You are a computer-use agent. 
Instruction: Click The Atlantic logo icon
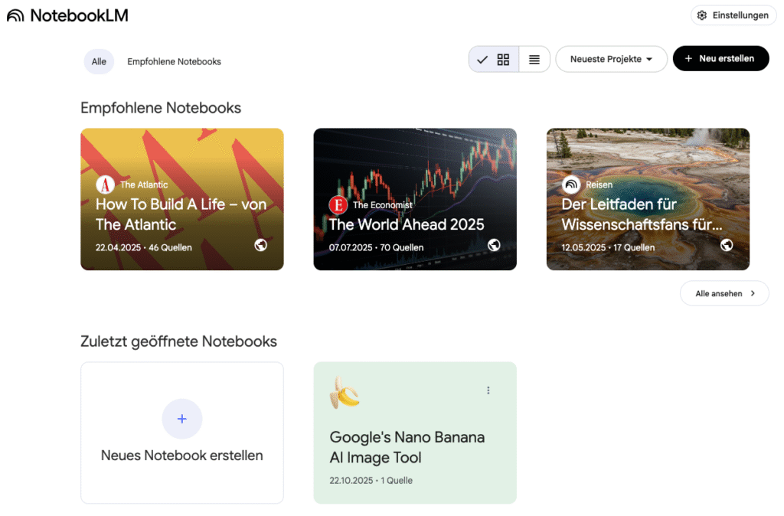pyautogui.click(x=105, y=185)
